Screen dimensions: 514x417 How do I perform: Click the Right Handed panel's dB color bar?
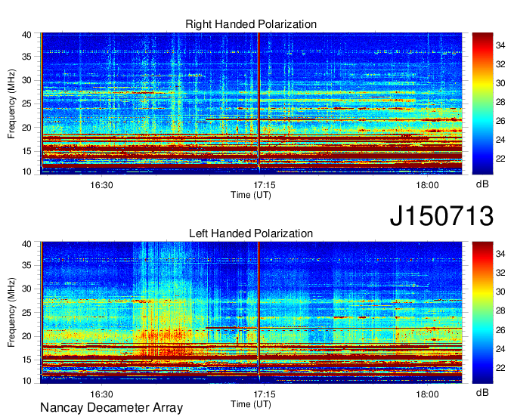click(482, 103)
